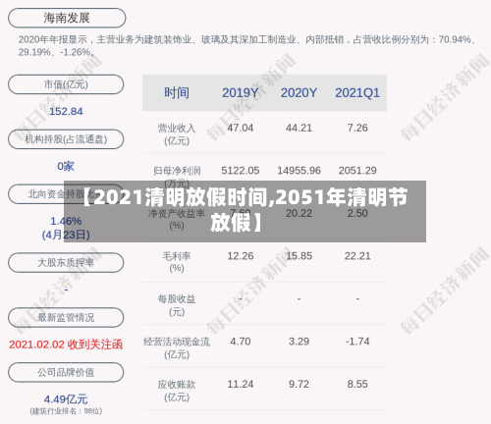Select gross margin value 15.85
This screenshot has width=491, height=424.
(x=299, y=256)
